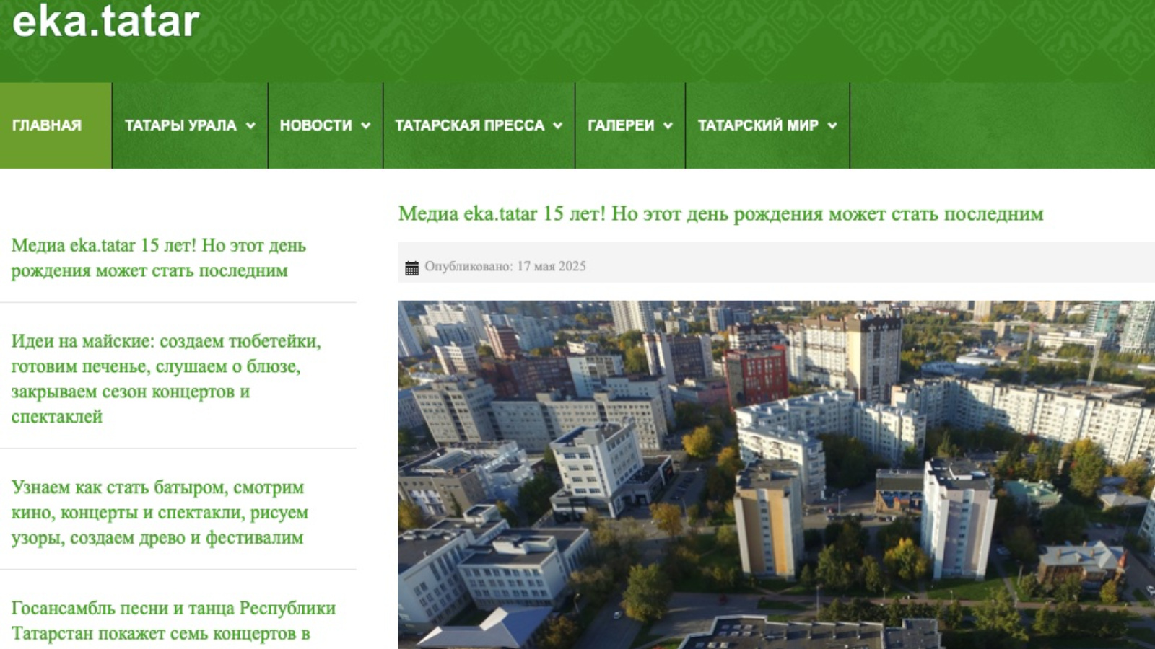Open the main article headline about 15 лет
The image size is (1155, 649).
720,214
